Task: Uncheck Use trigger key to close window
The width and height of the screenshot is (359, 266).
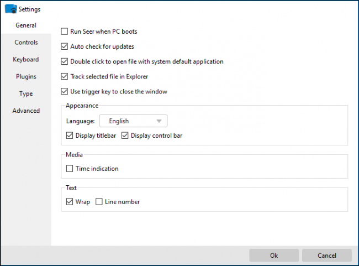Action: [65, 91]
